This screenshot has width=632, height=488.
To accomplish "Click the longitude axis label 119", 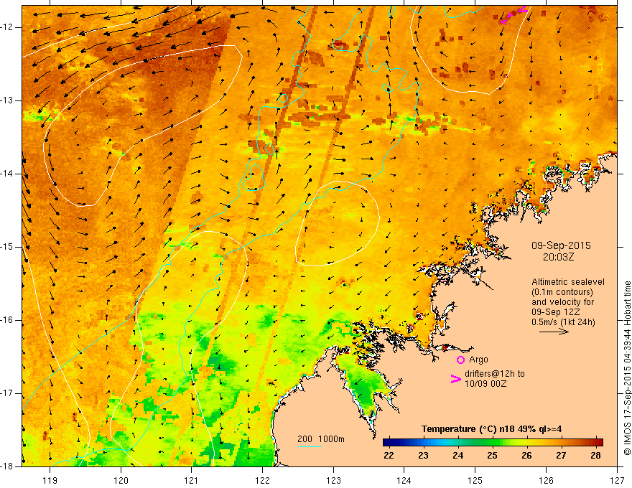I will pyautogui.click(x=50, y=480).
